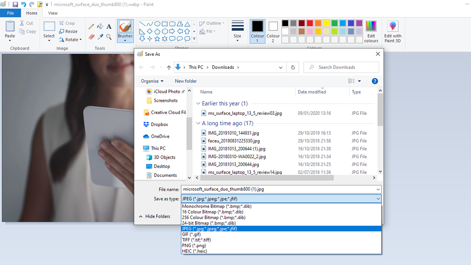
Task: Click the Save icon in quick access toolbar
Action: [15, 4]
